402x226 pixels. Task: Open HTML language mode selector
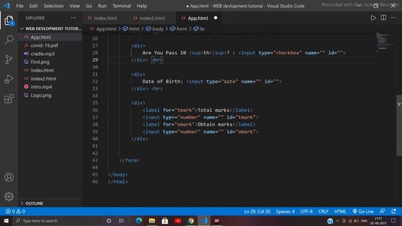pyautogui.click(x=340, y=212)
